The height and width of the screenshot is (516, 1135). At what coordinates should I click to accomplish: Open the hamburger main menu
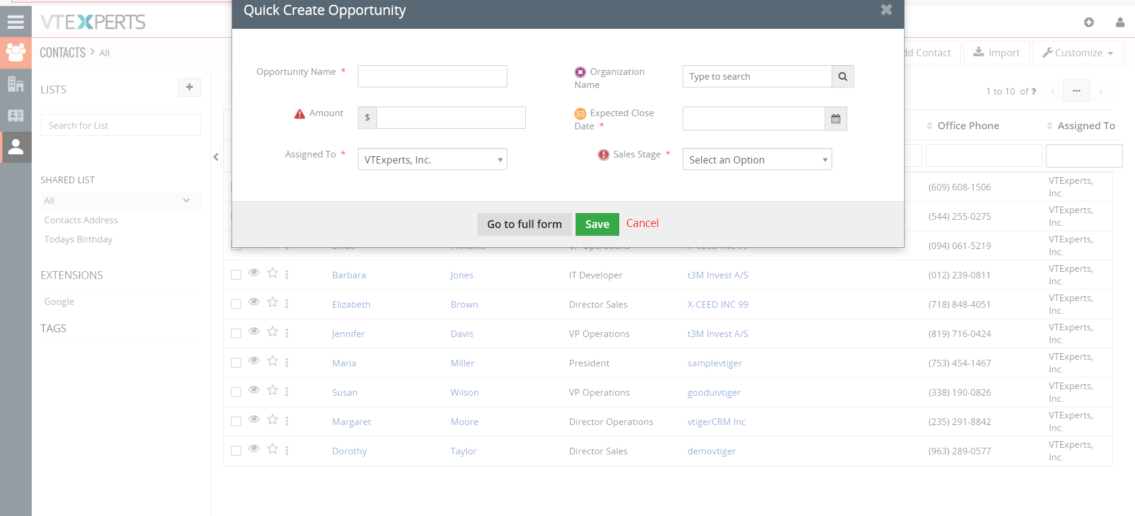(x=16, y=22)
